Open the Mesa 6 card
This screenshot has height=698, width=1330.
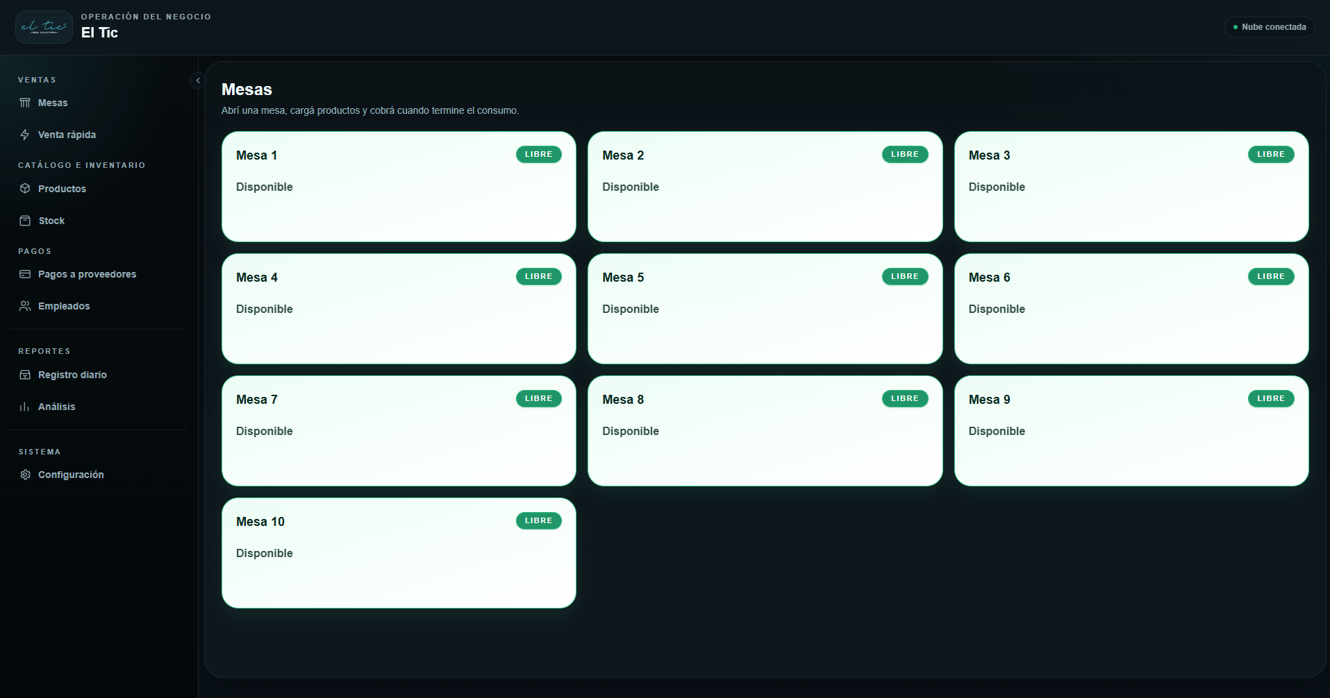(1131, 309)
